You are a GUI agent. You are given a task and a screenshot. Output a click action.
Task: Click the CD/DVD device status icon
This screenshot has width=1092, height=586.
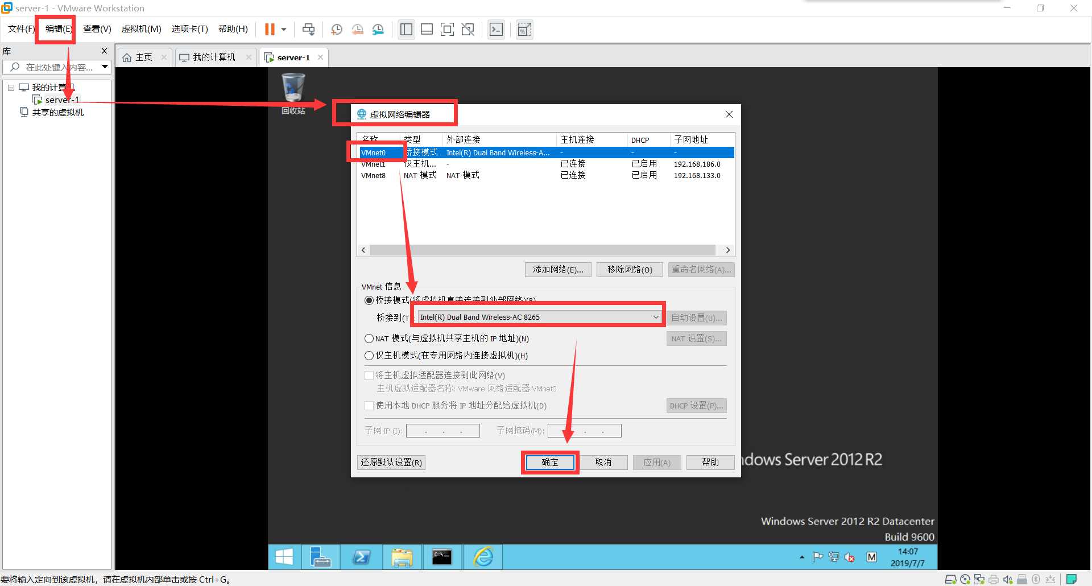(965, 579)
